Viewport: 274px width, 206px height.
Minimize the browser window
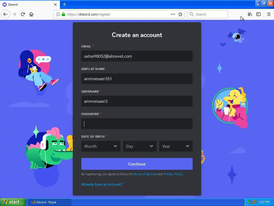pyautogui.click(x=258, y=3)
